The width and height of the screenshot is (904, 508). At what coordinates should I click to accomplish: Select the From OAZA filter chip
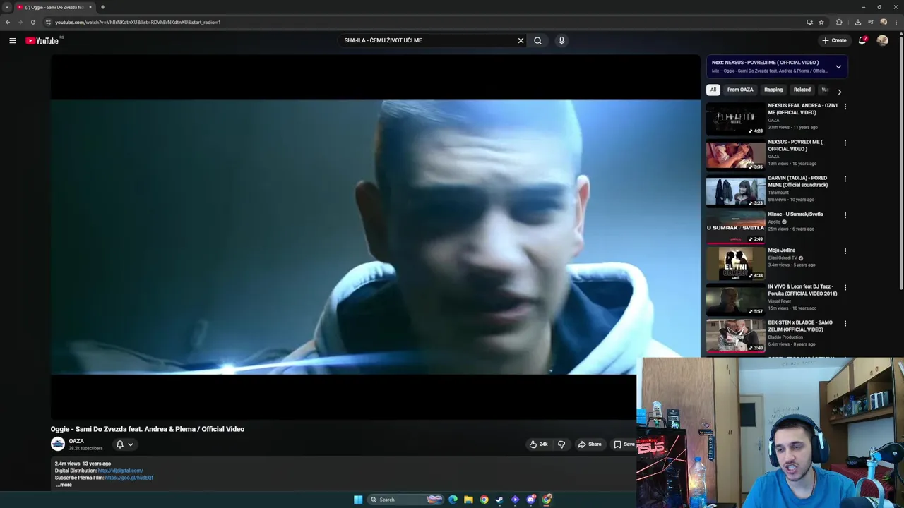740,90
